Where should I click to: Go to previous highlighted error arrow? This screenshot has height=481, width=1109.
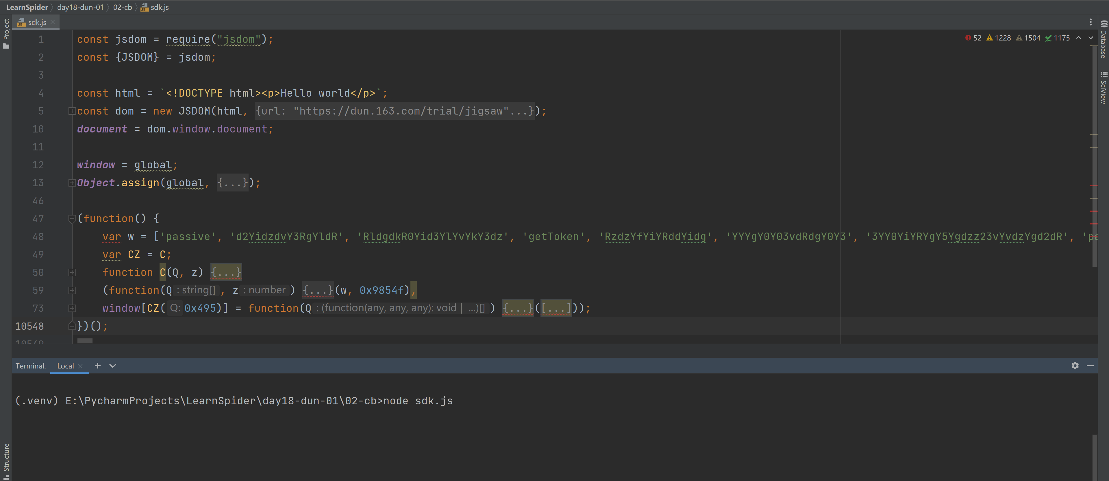click(1078, 38)
